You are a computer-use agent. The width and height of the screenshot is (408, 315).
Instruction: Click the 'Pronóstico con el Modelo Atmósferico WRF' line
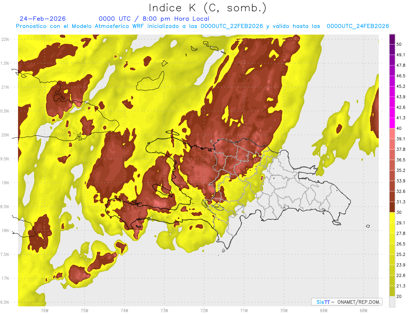click(202, 26)
